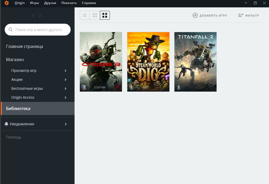Click the ФИЛЬТР label
Image resolution: width=269 pixels, height=184 pixels.
(x=252, y=16)
